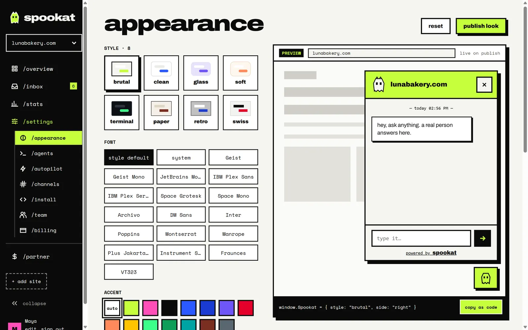Select the retro style card

coord(201,113)
